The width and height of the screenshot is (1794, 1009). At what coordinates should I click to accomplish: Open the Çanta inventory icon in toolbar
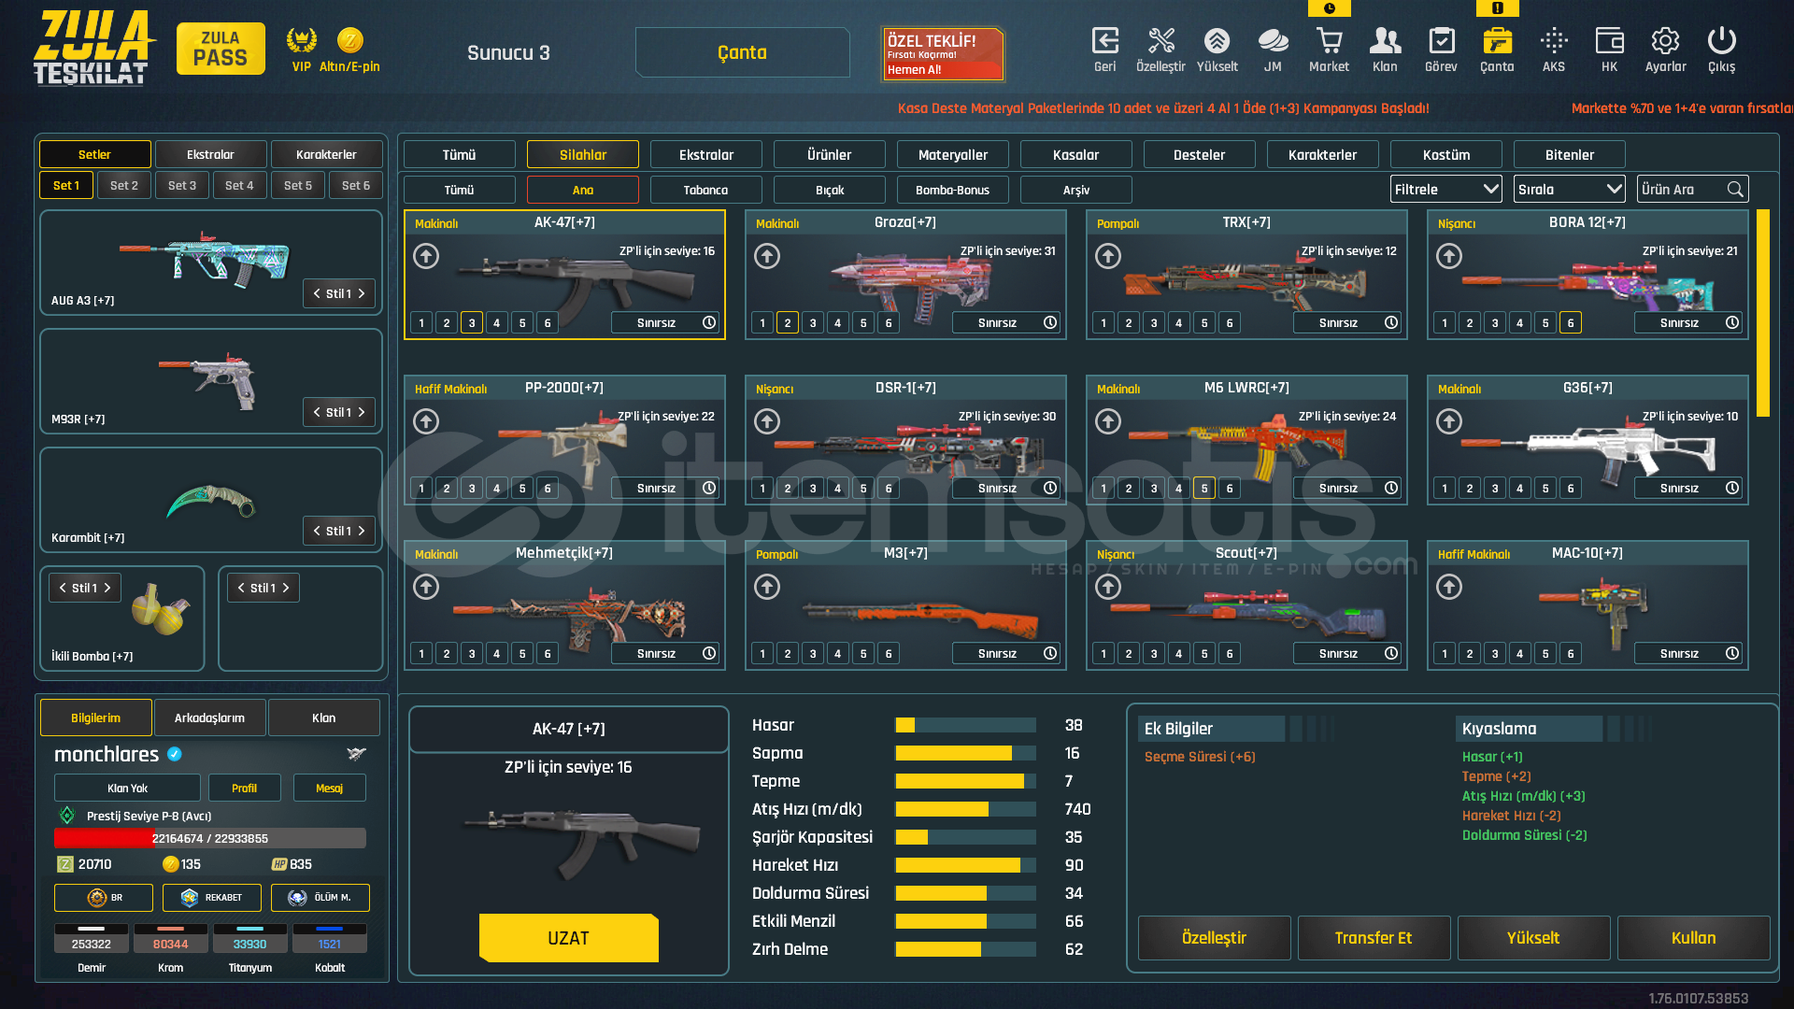point(1497,41)
